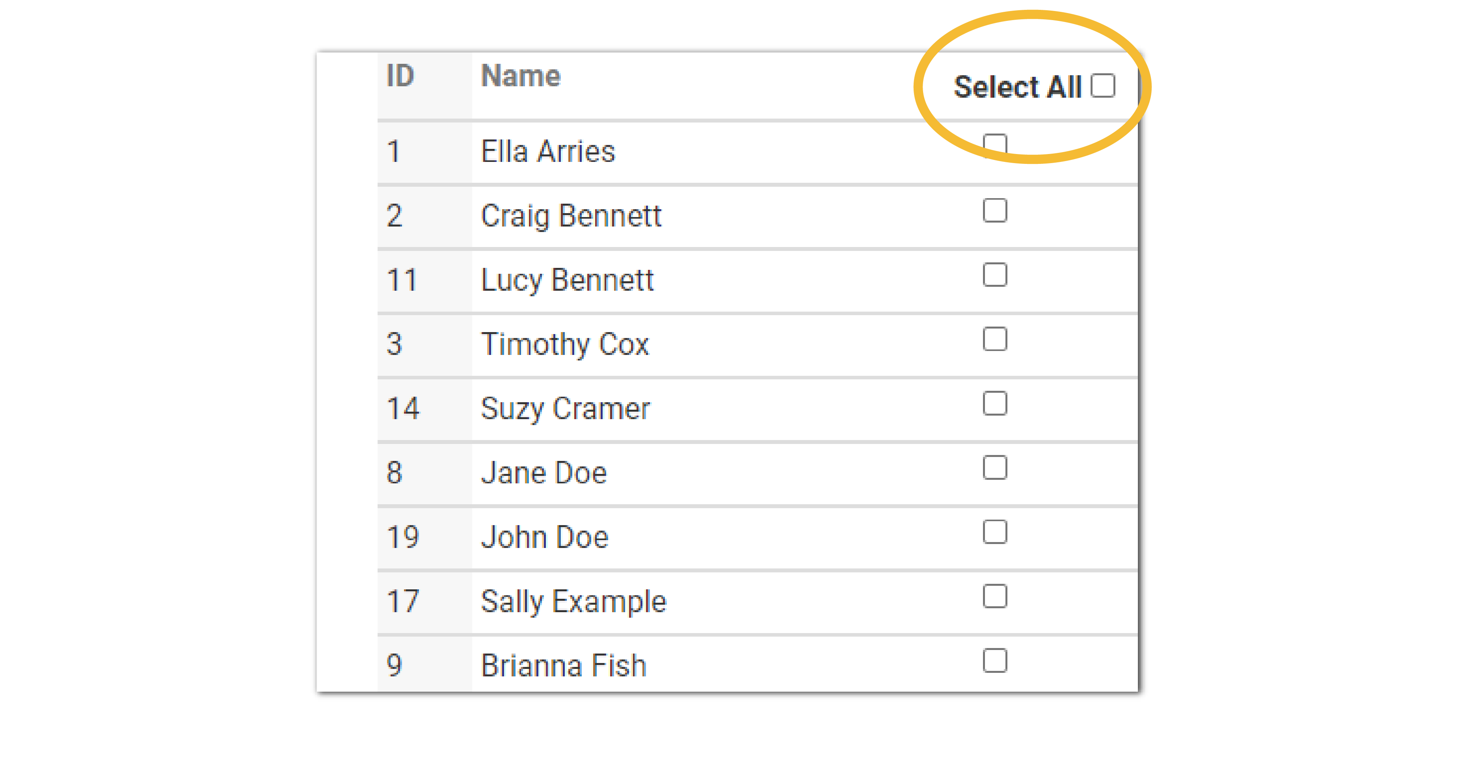Click the Brianna Fish name cell
Viewport: 1478px width, 780px height.
(564, 666)
